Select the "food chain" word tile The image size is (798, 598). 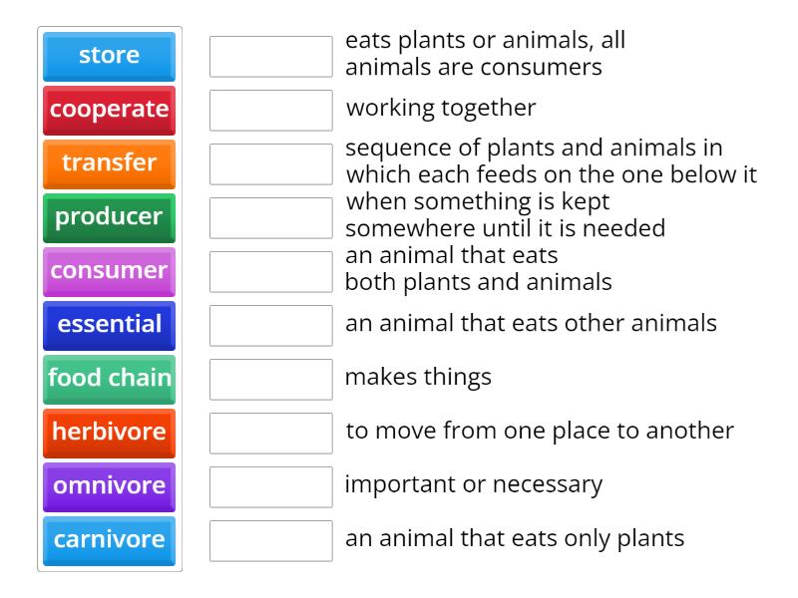pyautogui.click(x=109, y=379)
